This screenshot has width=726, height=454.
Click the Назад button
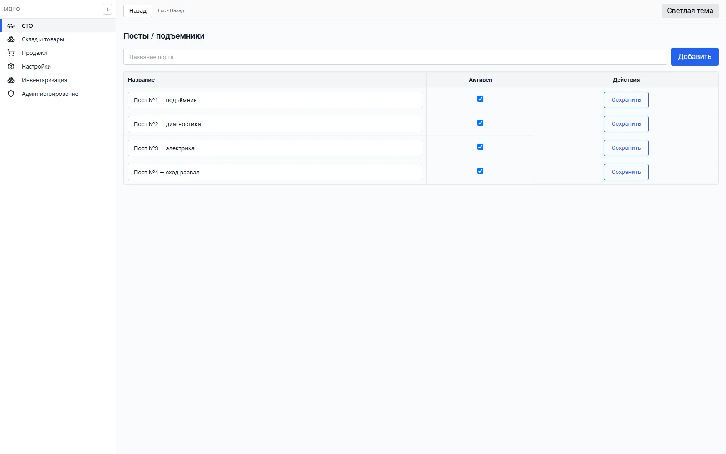[138, 11]
